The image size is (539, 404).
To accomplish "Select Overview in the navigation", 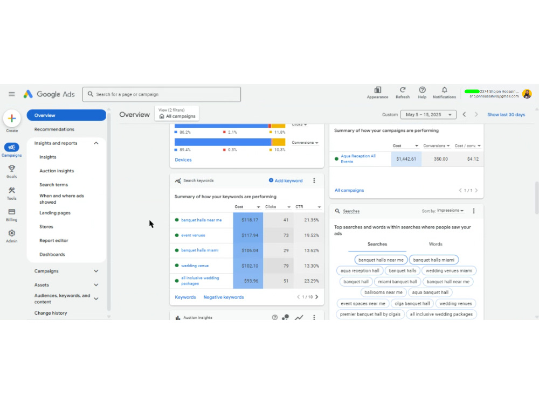I will point(66,115).
